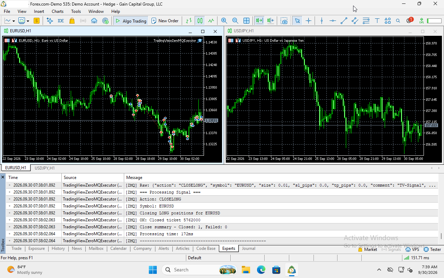
Task: Zoom out on the chart
Action: tap(235, 21)
